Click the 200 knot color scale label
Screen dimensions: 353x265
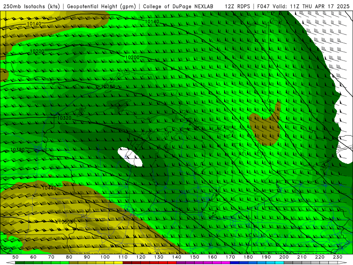click(284, 257)
